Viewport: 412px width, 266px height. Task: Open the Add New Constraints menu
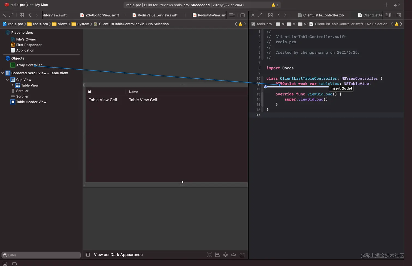click(225, 255)
